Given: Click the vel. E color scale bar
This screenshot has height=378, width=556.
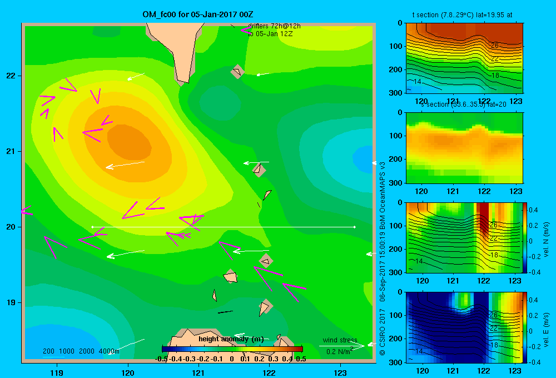Looking at the screenshot, I should 525,327.
